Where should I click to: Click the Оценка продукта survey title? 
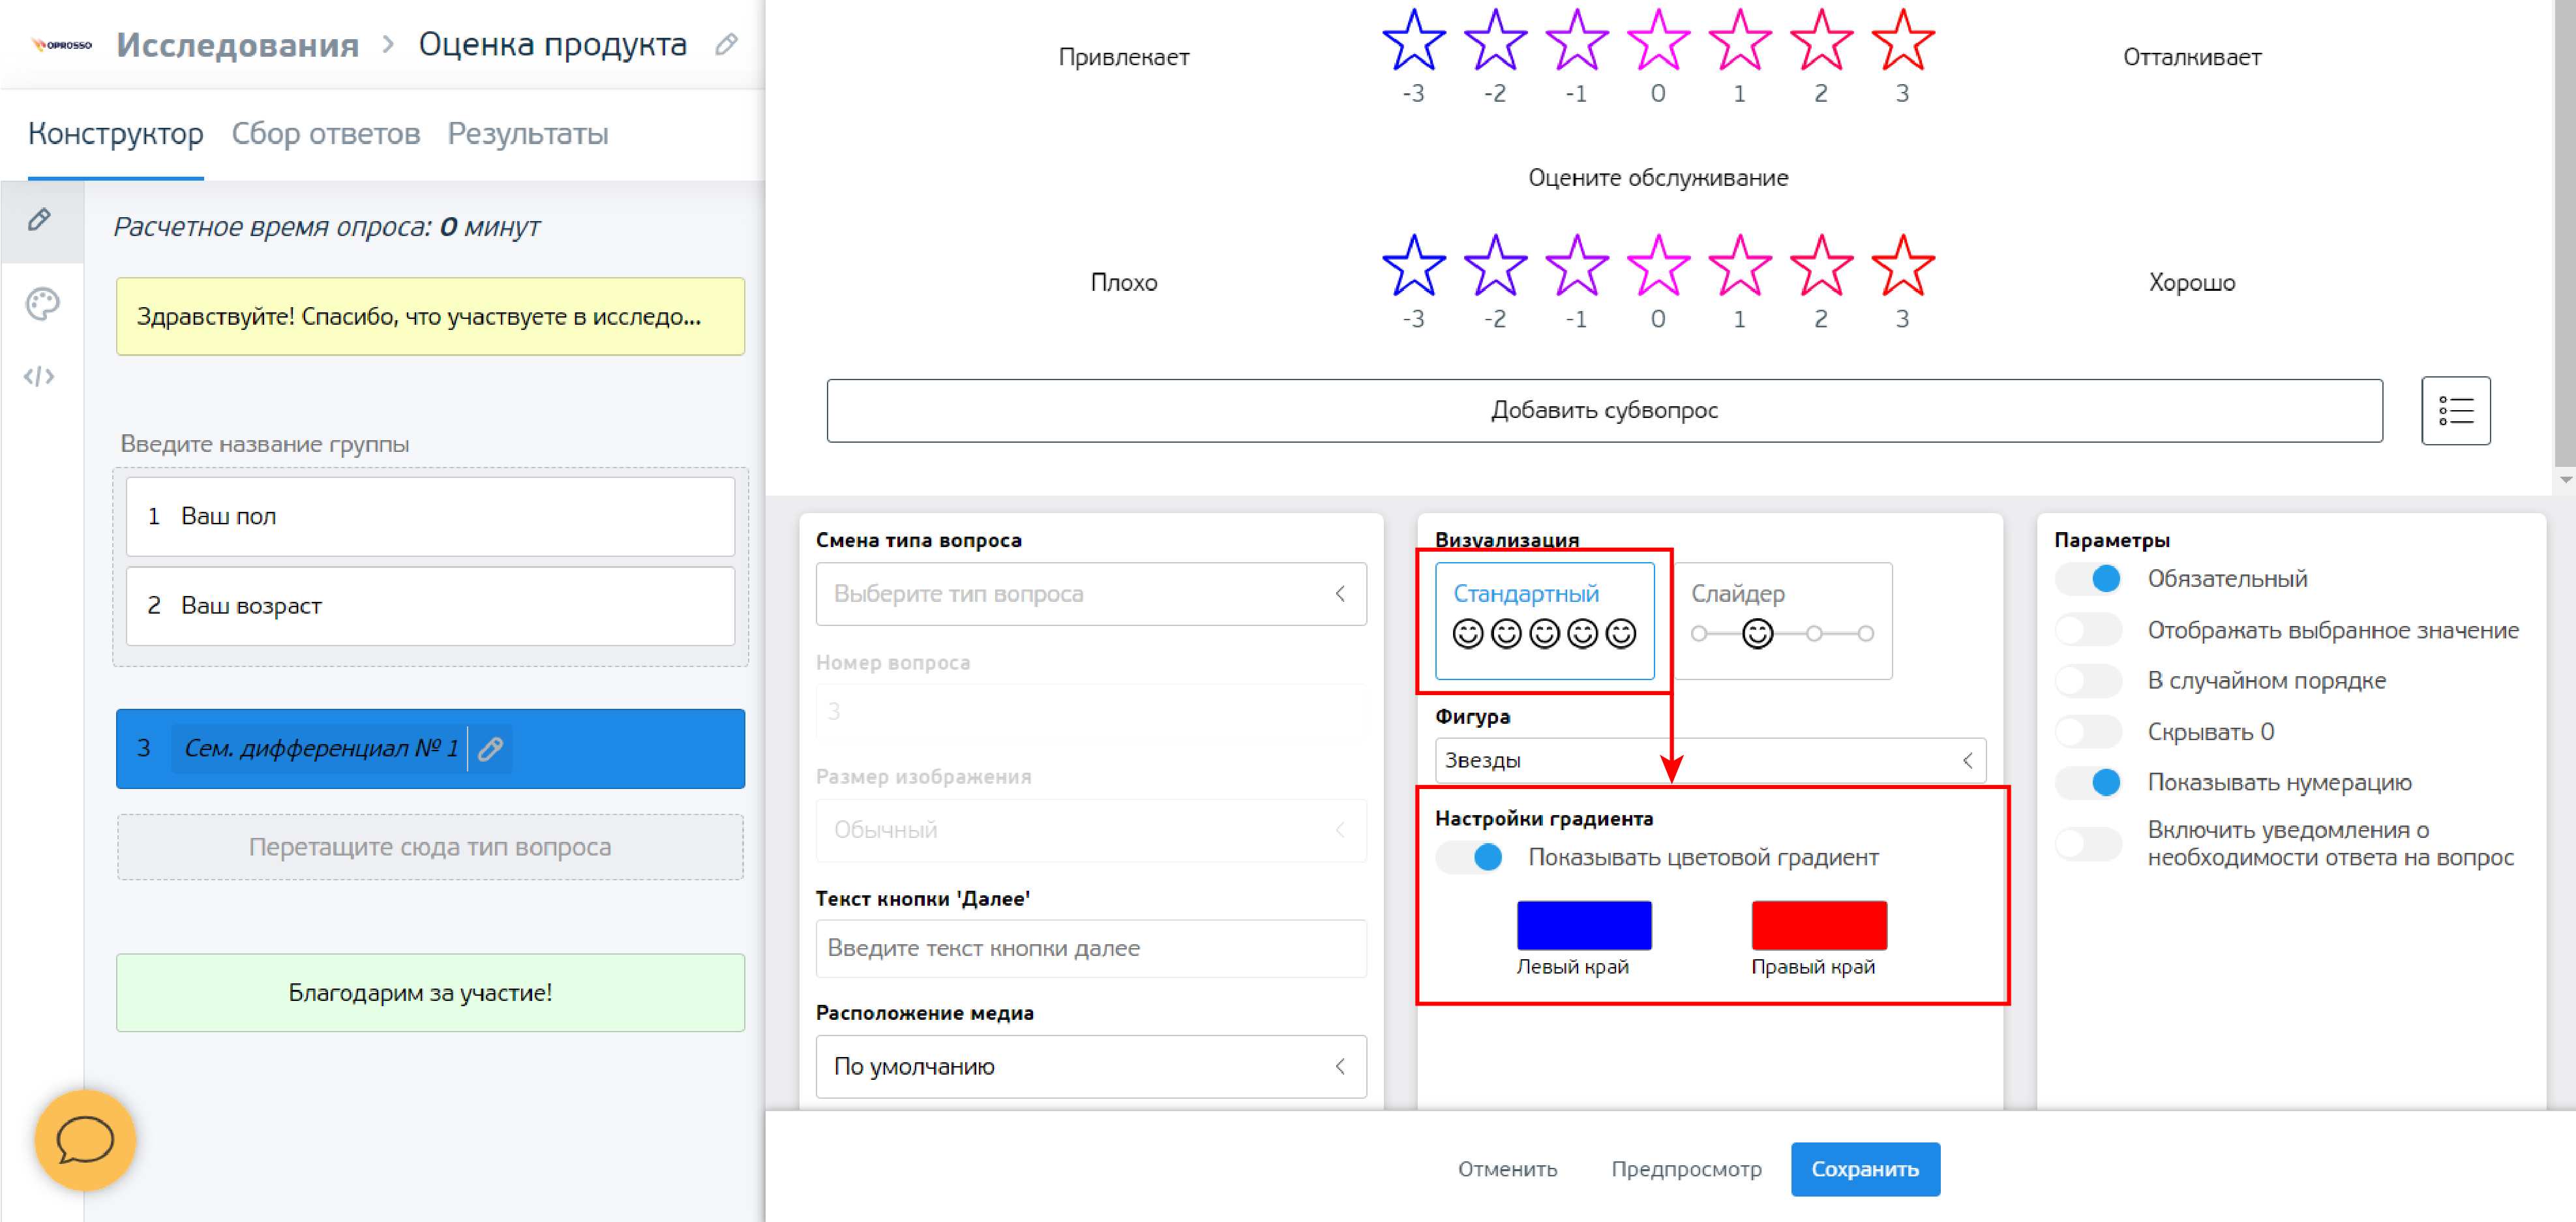[x=552, y=45]
